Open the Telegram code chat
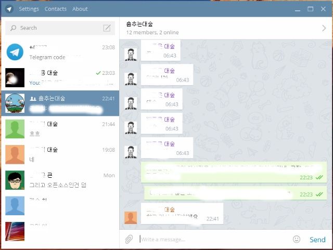This screenshot has width=333, height=250. [x=60, y=52]
